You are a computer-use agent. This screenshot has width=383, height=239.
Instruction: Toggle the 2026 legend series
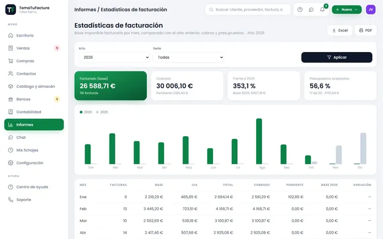(86, 112)
